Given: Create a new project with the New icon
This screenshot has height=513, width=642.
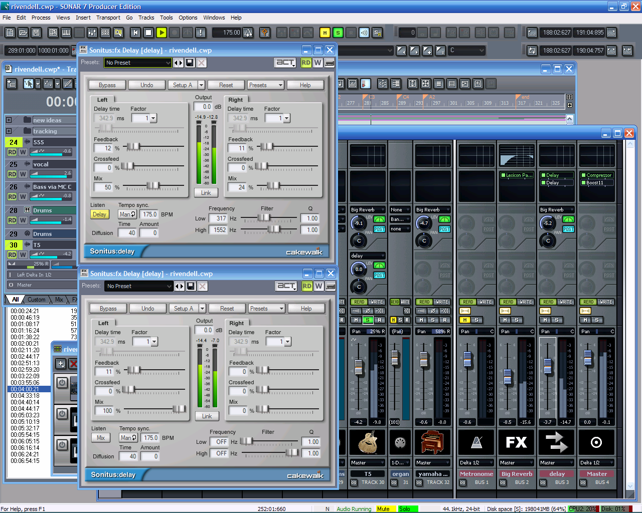Looking at the screenshot, I should point(10,33).
